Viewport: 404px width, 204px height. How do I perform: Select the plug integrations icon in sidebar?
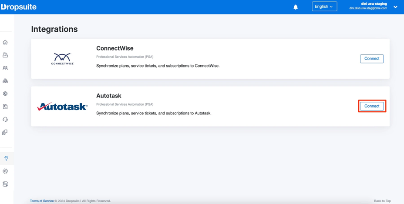[x=6, y=158]
